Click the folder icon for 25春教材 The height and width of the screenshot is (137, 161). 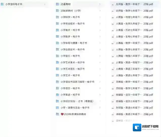(57, 4)
